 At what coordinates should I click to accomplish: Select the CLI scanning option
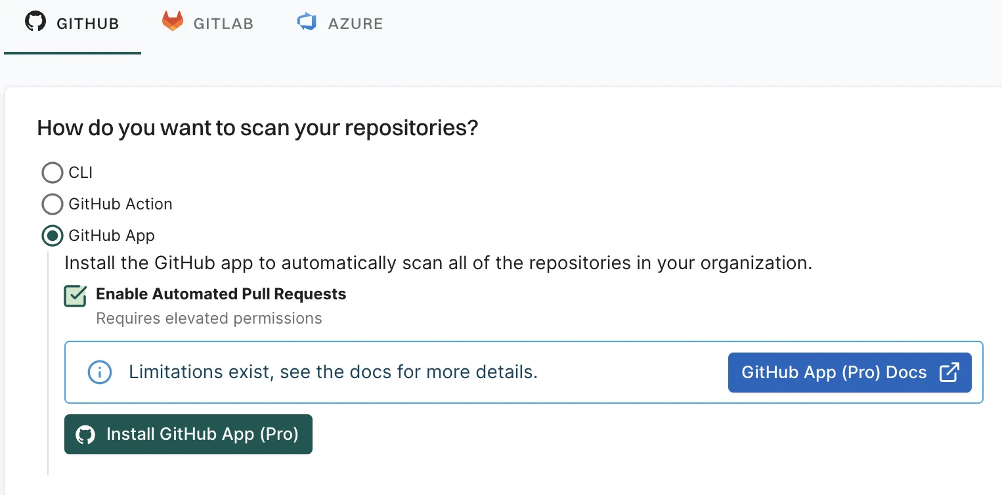coord(53,173)
